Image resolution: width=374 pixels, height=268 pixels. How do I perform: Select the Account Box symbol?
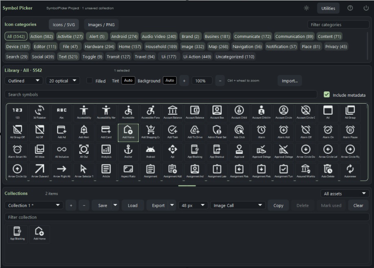pyautogui.click(x=217, y=113)
